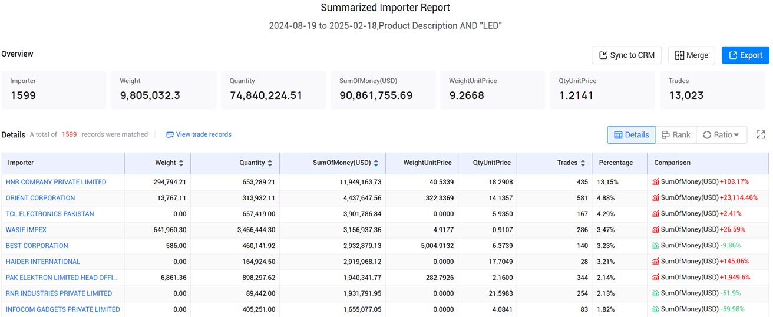Open TCL ELECTRONICS PAKISTAN importer link
773x317 pixels.
(50, 214)
